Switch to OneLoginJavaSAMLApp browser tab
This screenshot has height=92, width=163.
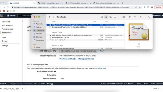pos(106,3)
